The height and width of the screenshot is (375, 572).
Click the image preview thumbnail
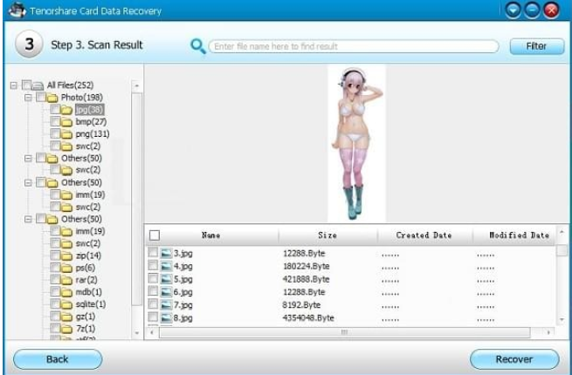[x=357, y=144]
